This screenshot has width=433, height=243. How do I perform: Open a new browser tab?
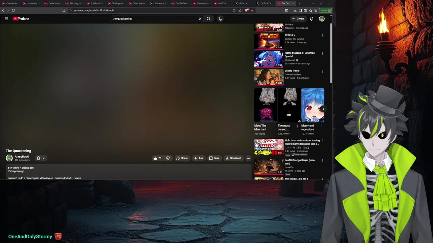299,3
